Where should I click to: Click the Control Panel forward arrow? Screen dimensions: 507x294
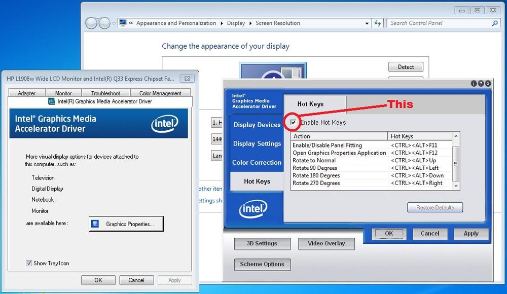click(x=104, y=23)
